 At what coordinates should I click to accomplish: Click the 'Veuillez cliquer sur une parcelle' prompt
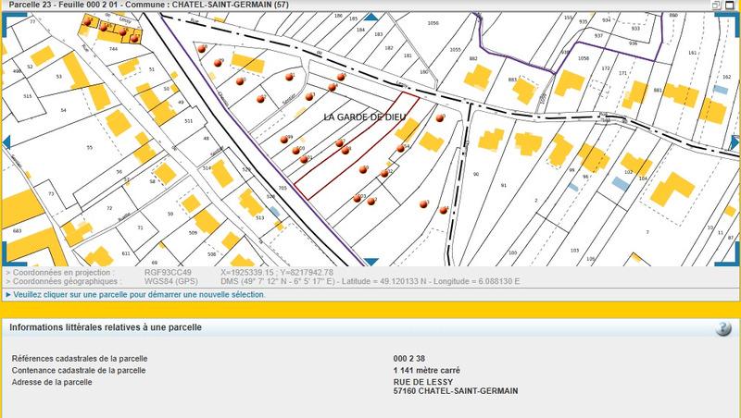[x=139, y=294]
